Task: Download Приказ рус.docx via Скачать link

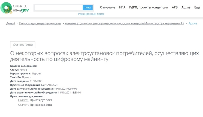Action: click(x=24, y=100)
